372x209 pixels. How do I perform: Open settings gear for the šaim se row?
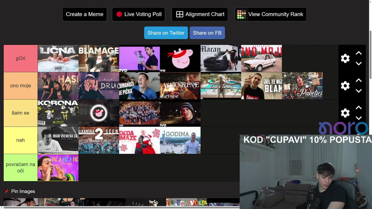click(345, 113)
